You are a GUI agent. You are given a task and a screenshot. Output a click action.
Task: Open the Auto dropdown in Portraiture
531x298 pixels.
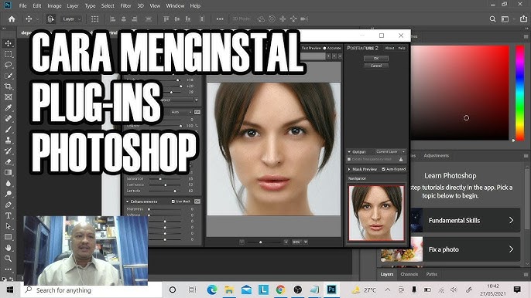(x=181, y=112)
